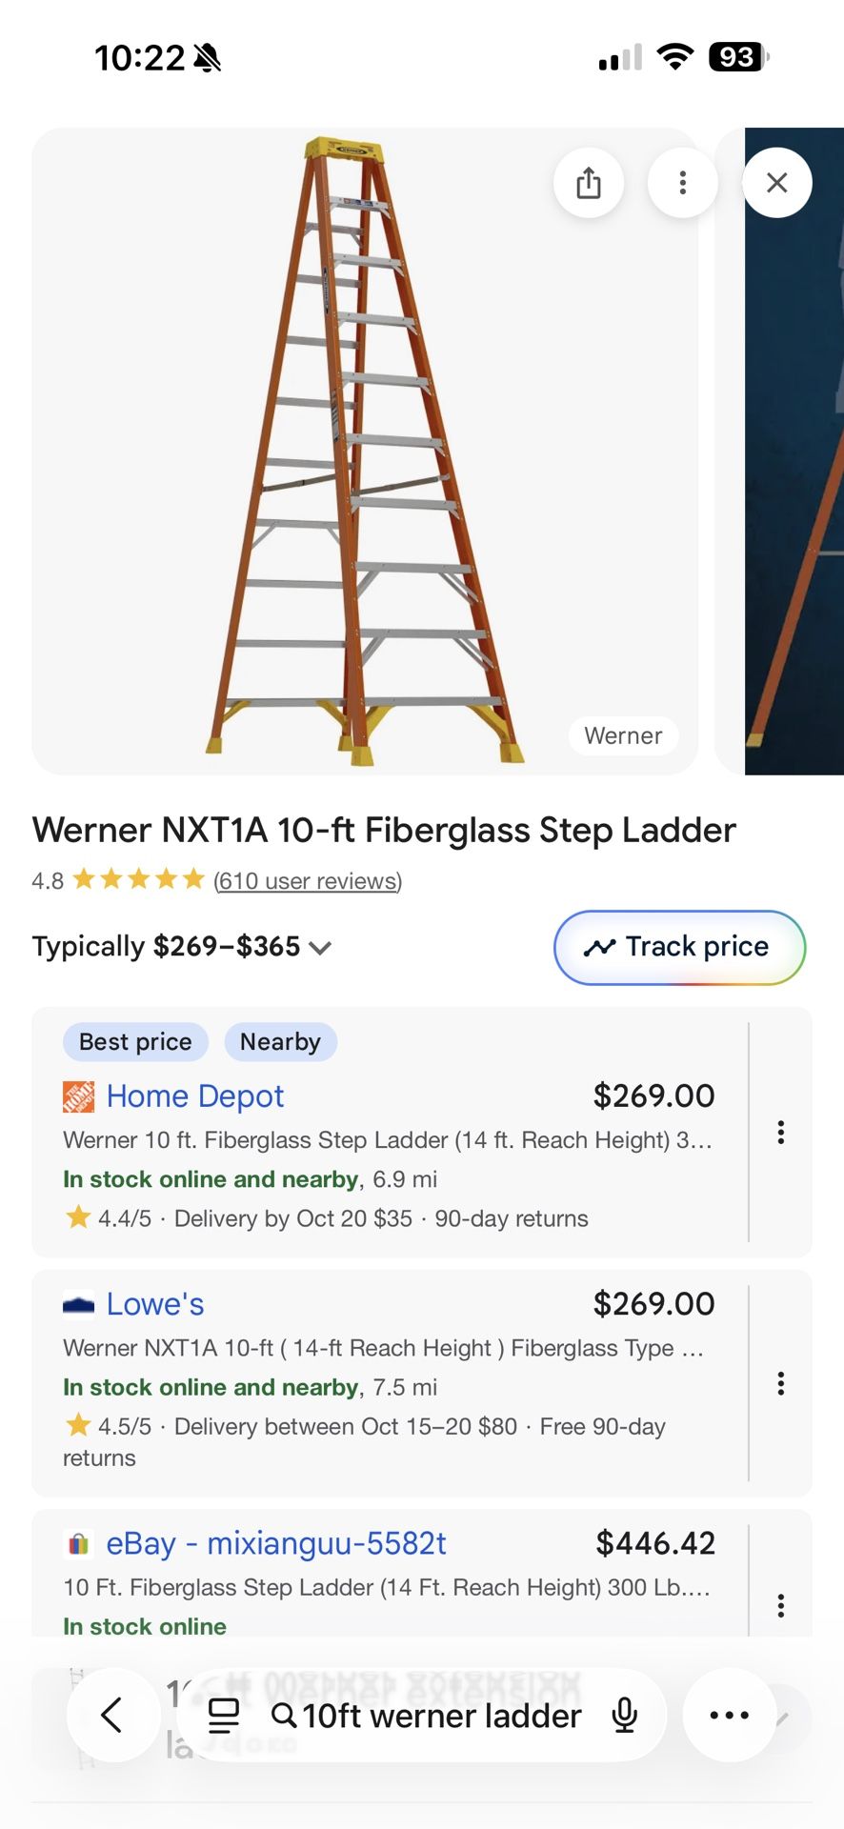The image size is (844, 1829).
Task: Open more options for Lowe's listing
Action: coord(781,1383)
